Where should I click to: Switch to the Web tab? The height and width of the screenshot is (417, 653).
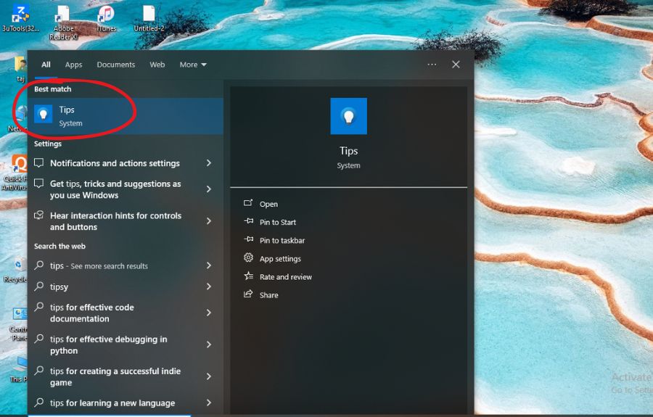pyautogui.click(x=157, y=65)
